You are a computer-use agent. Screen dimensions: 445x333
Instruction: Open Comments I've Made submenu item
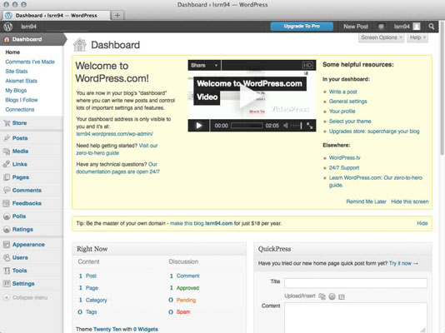pyautogui.click(x=30, y=62)
